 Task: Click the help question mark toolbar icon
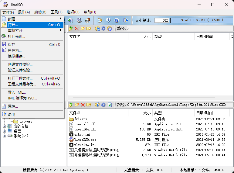point(117,20)
